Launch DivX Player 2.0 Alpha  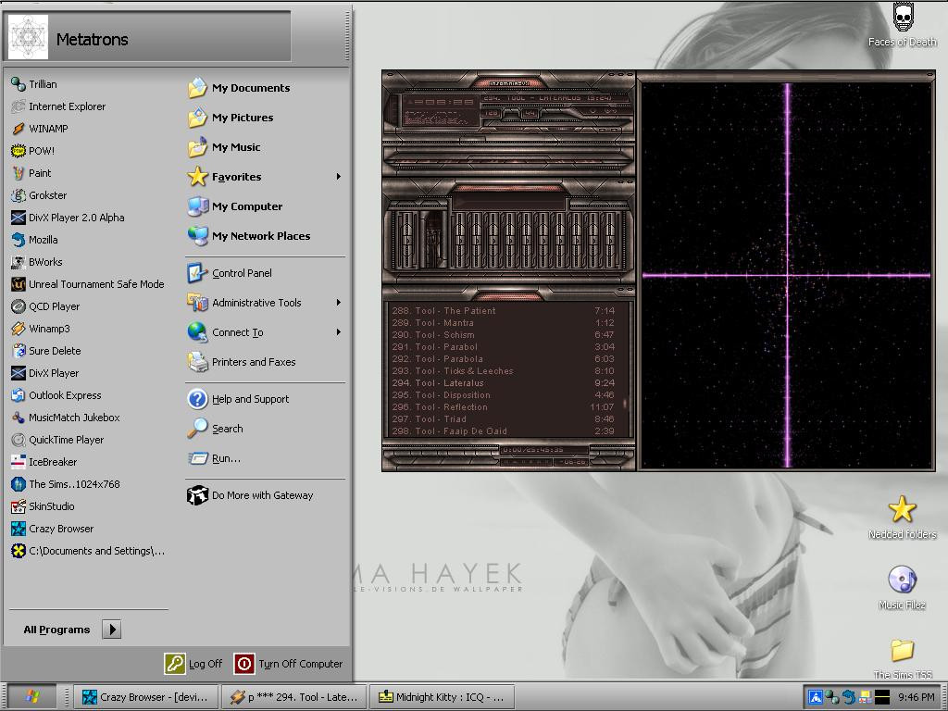[x=68, y=218]
